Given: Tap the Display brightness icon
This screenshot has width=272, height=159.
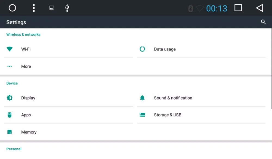Looking at the screenshot, I should [10, 98].
